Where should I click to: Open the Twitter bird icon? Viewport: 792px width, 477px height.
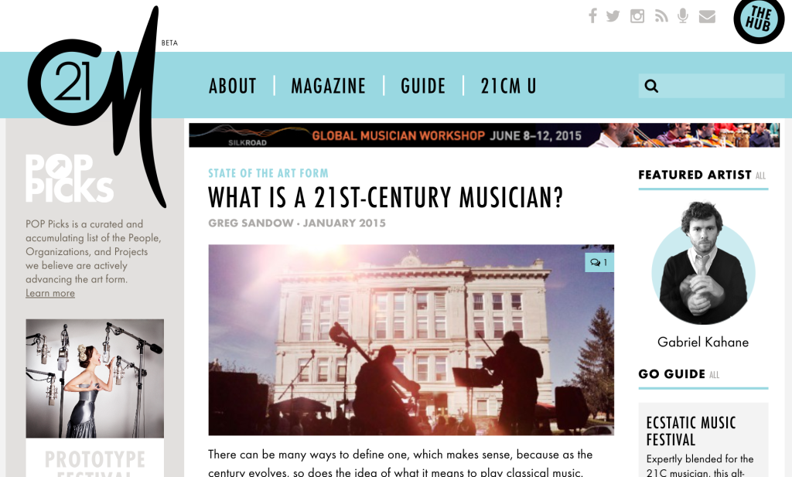click(x=613, y=16)
